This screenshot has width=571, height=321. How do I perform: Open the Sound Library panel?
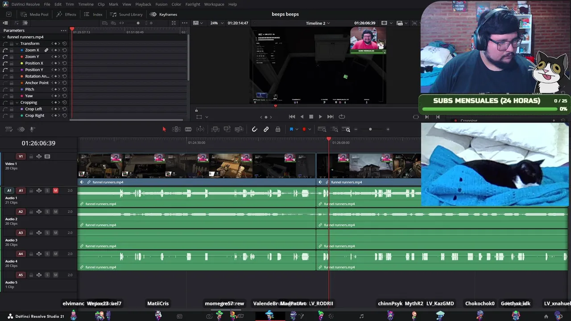(126, 14)
